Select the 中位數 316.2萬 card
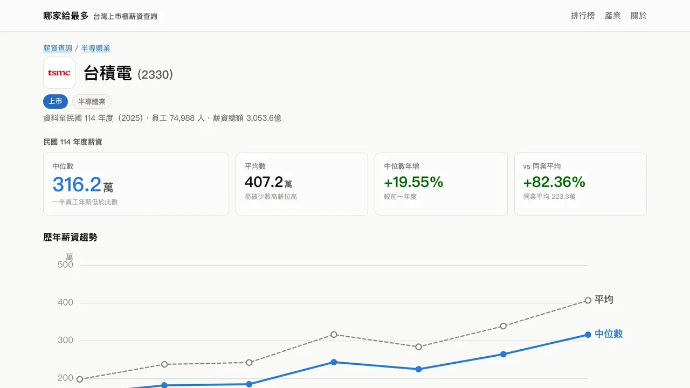This screenshot has width=690, height=388. (x=136, y=184)
